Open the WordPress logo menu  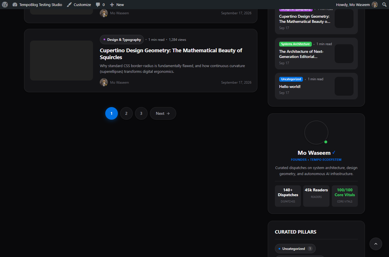(5, 5)
